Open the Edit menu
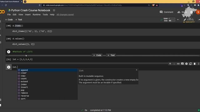The width and height of the screenshot is (200, 112). (15, 15)
